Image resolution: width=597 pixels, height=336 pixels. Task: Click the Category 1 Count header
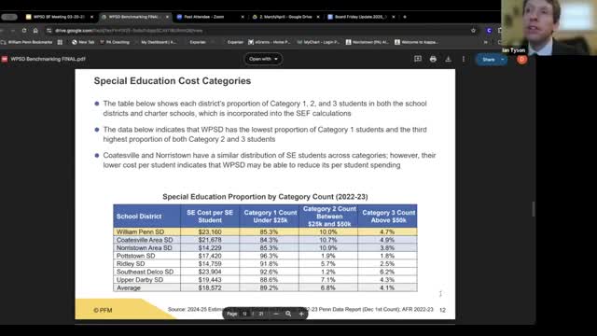coord(271,217)
